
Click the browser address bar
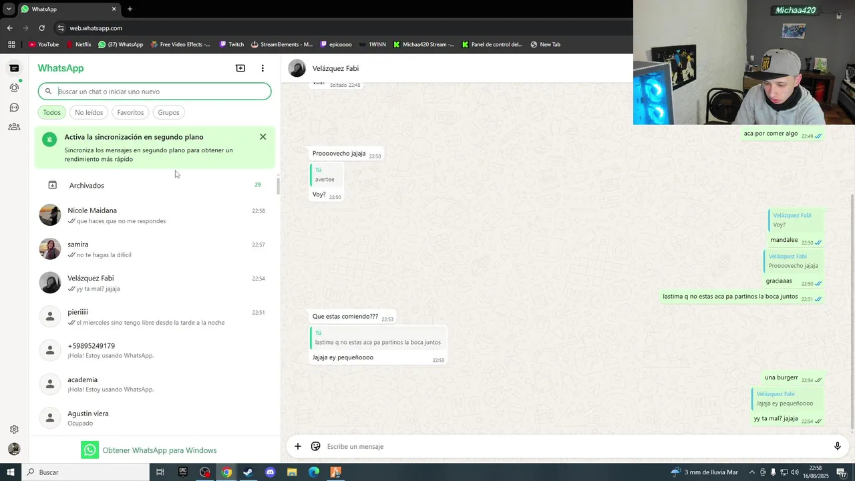point(341,28)
